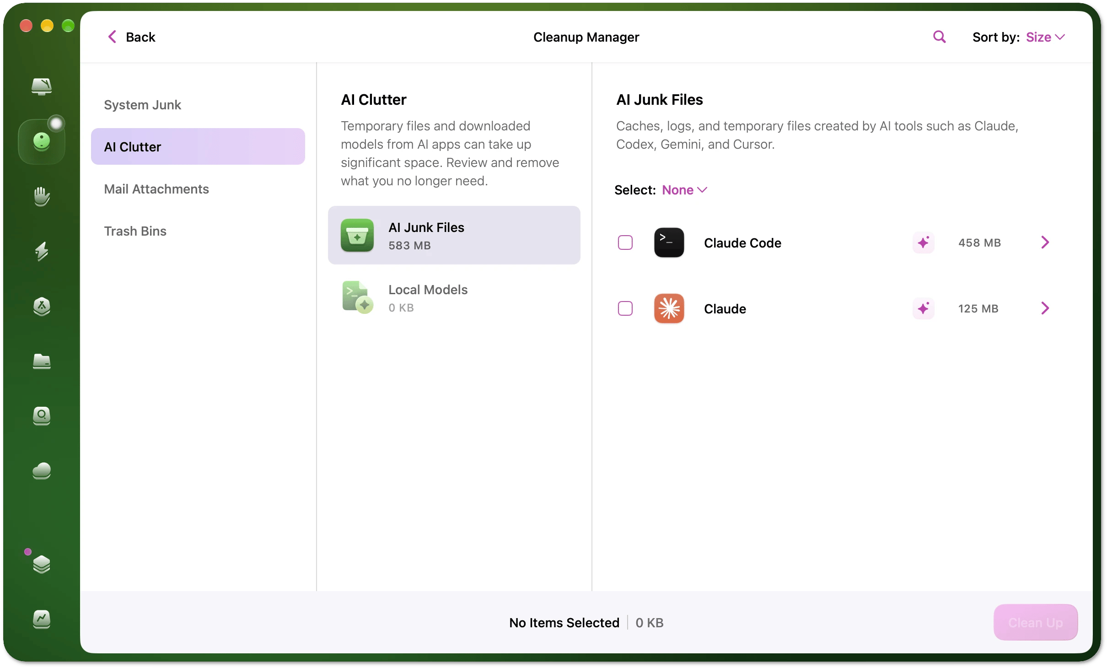Open the Applications icon in sidebar
The width and height of the screenshot is (1107, 668).
point(42,306)
